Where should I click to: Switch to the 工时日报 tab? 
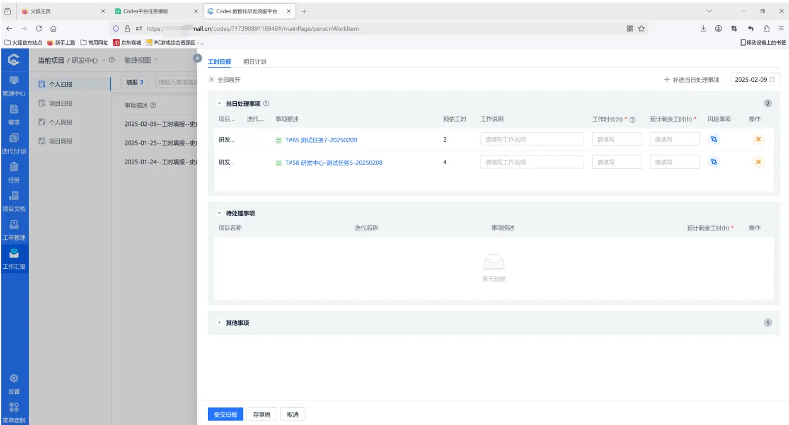[x=219, y=62]
